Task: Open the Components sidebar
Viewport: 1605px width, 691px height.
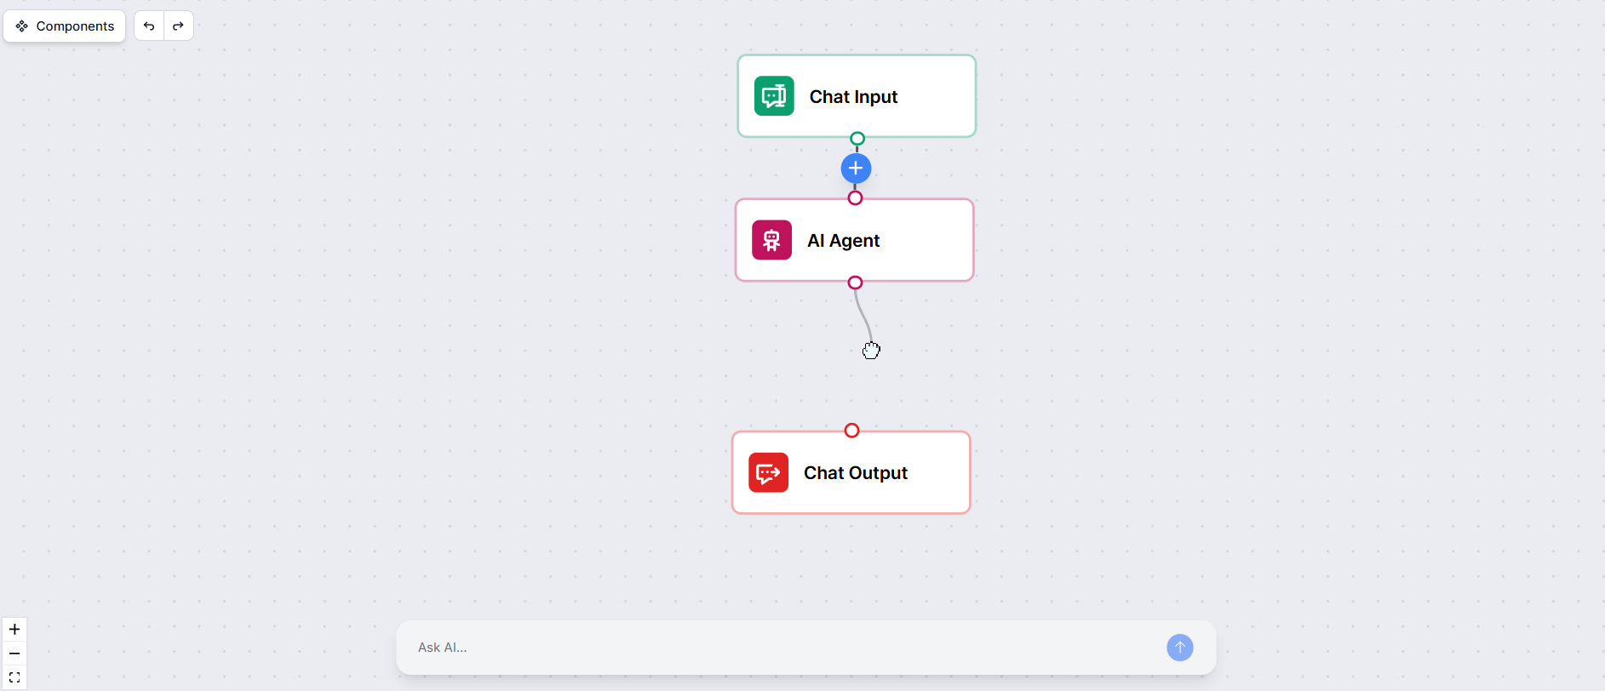Action: 64,26
